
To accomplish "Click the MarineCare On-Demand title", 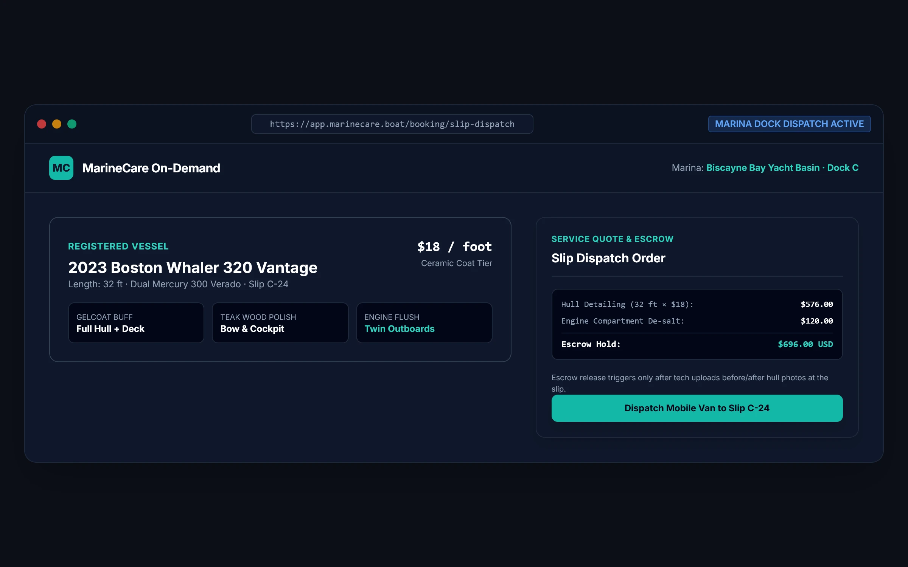I will pos(151,168).
